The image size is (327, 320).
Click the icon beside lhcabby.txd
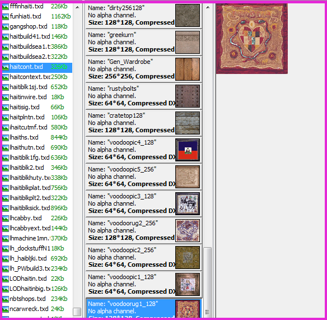(x=6, y=218)
